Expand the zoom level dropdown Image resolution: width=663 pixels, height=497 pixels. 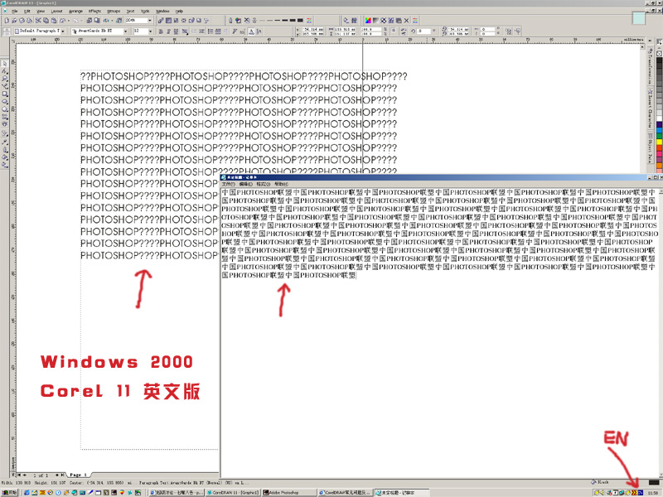pyautogui.click(x=150, y=20)
